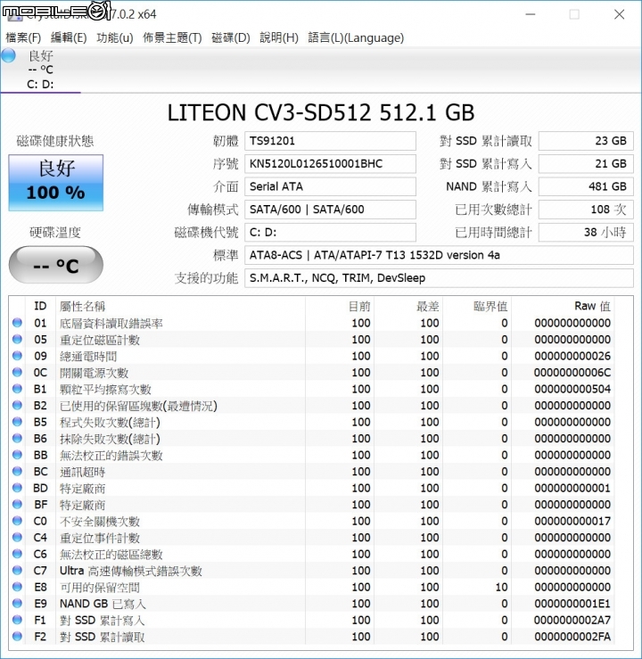This screenshot has width=642, height=659.
Task: Click the 臨界值 column header
Action: (477, 307)
